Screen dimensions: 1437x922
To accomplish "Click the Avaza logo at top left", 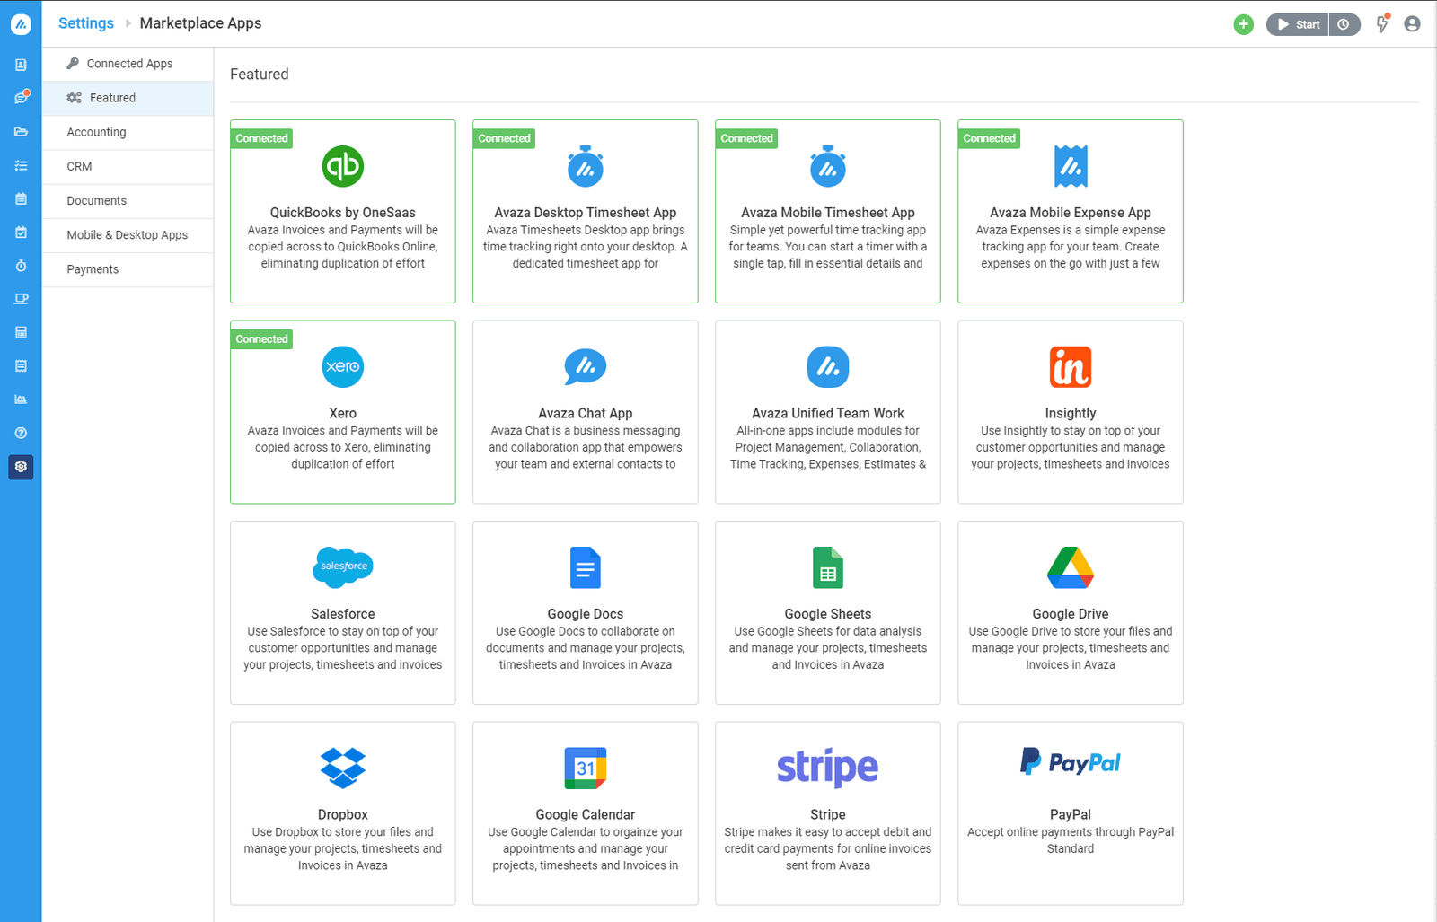I will pyautogui.click(x=21, y=24).
